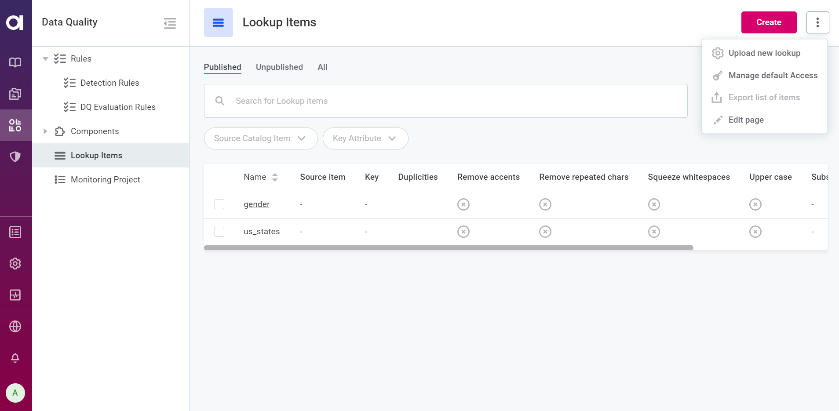Click Remove accents status icon for gender
Image resolution: width=839 pixels, height=411 pixels.
[x=463, y=204]
